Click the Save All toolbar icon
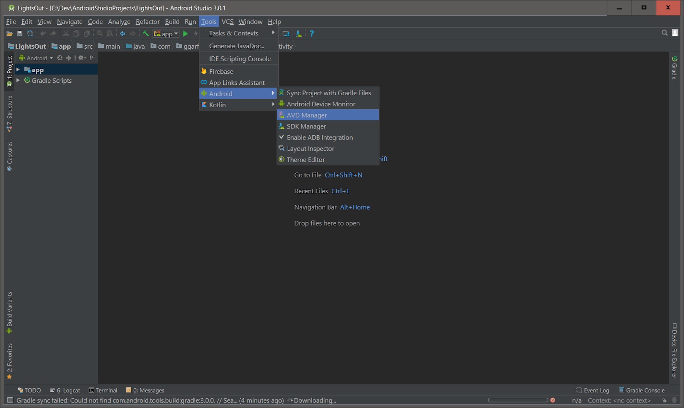Screen dimensions: 684x408 point(20,33)
